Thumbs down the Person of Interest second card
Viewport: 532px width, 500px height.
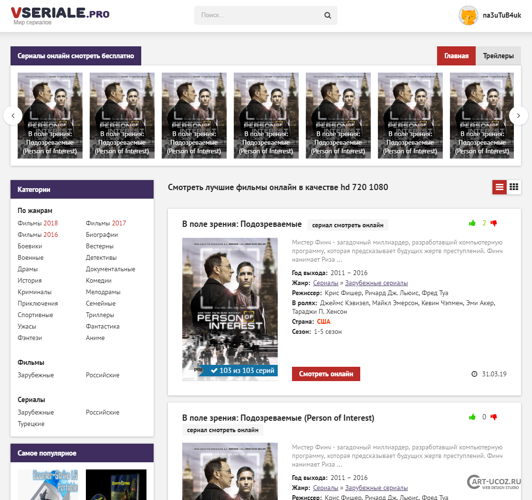494,417
